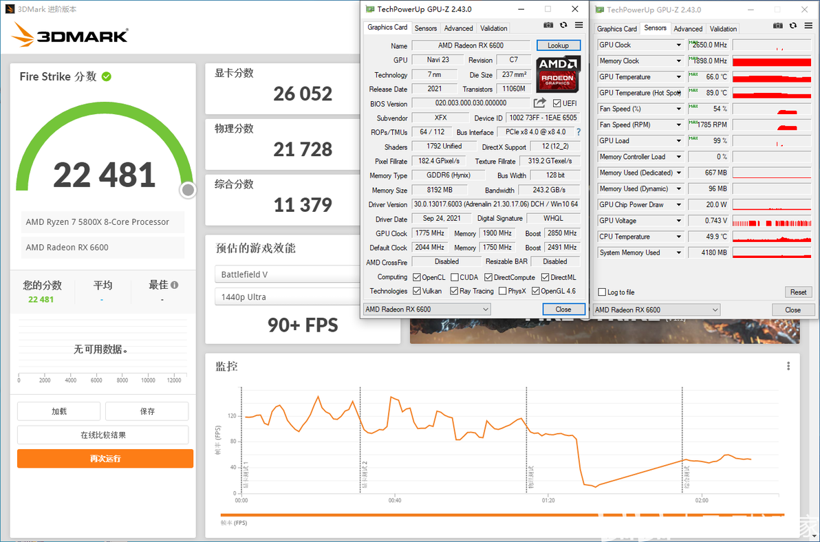Image resolution: width=820 pixels, height=542 pixels.
Task: Click the BIOS export share icon
Action: 540,102
